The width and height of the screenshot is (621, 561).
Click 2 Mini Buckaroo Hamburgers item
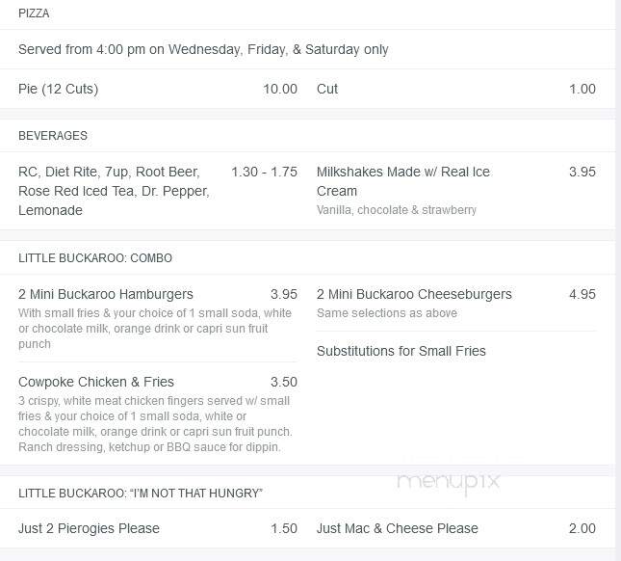click(106, 294)
